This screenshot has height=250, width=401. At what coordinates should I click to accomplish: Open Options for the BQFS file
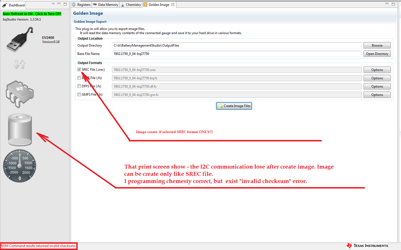point(377,78)
